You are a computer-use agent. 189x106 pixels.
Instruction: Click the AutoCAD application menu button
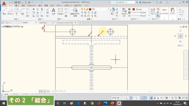pyautogui.click(x=4, y=4)
